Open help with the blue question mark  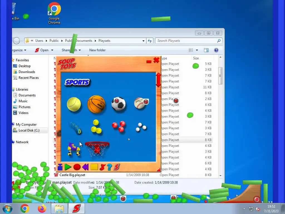pos(109,167)
